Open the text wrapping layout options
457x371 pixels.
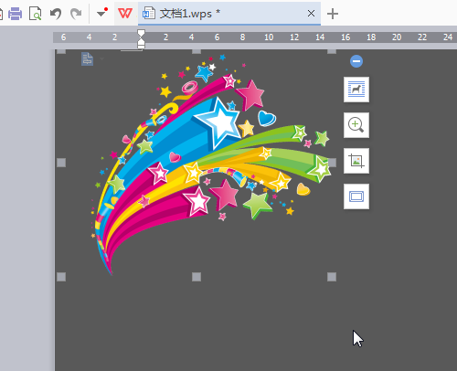(356, 90)
